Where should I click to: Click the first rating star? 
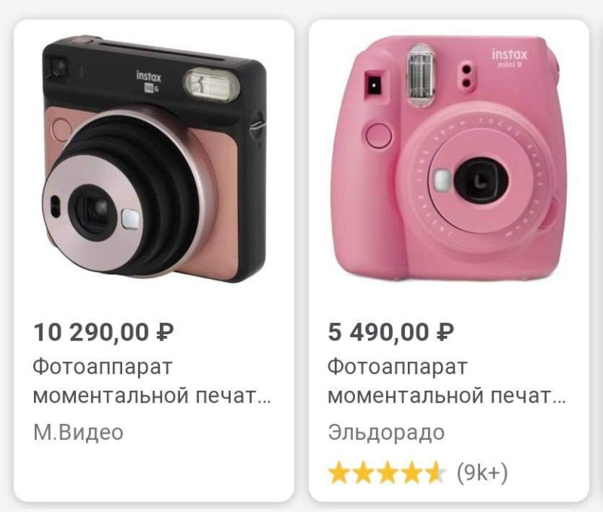pos(340,473)
